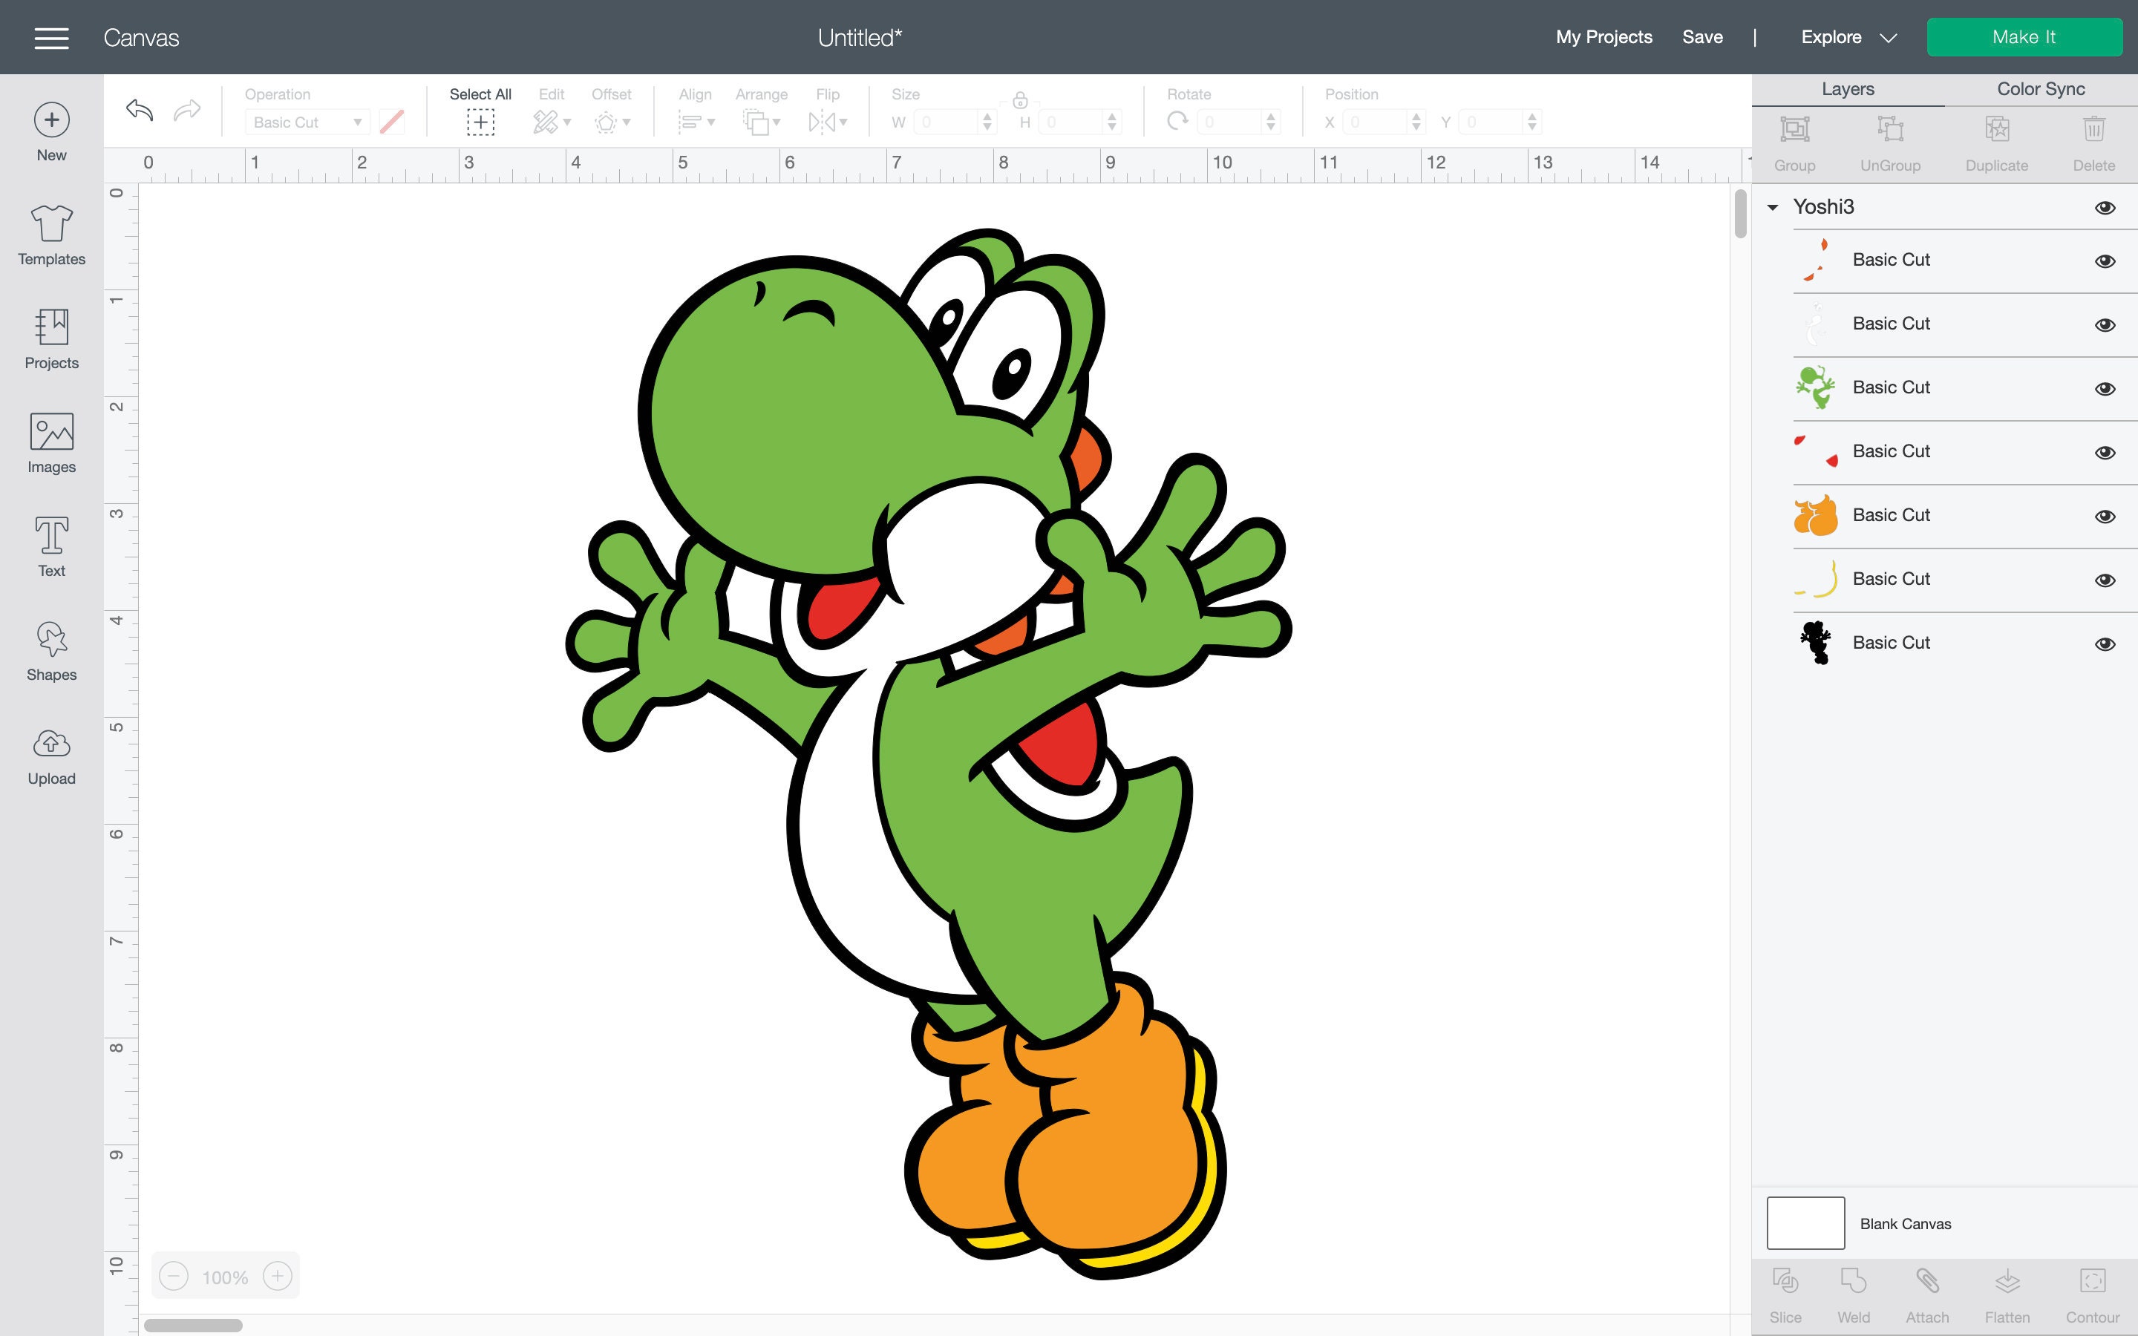Hide the black Basic Cut layer
The width and height of the screenshot is (2138, 1336).
pos(2105,644)
